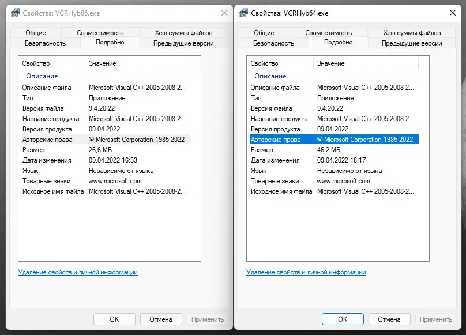466x335 pixels.
Task: Select the Безопасность tab in VCRHyb64.exe window
Action: click(273, 43)
